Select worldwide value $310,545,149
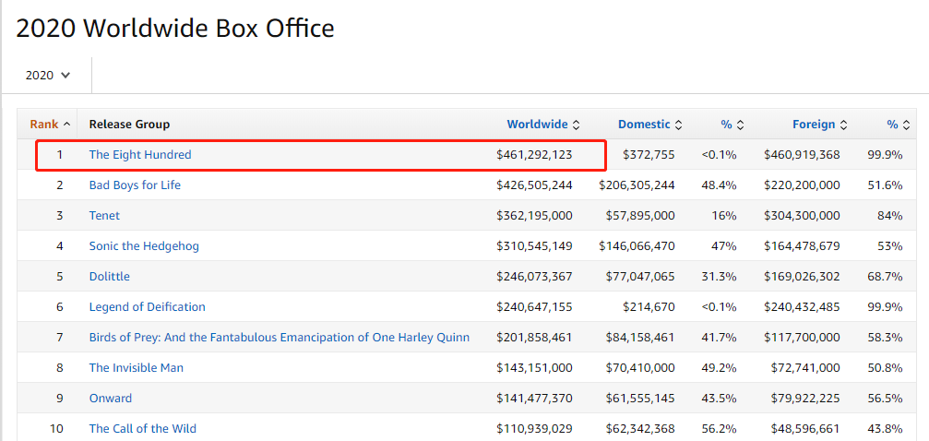The image size is (929, 441). 534,245
